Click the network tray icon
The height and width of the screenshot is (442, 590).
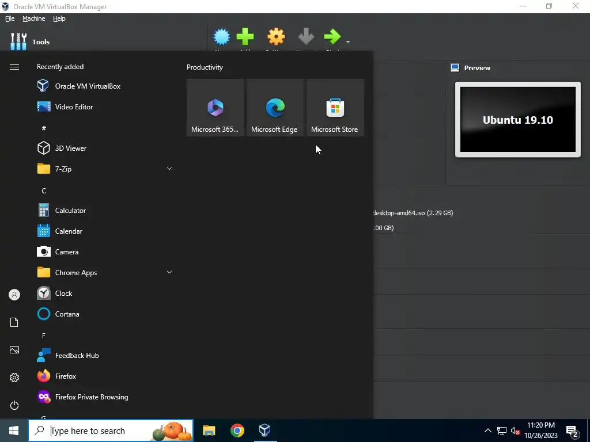click(502, 430)
